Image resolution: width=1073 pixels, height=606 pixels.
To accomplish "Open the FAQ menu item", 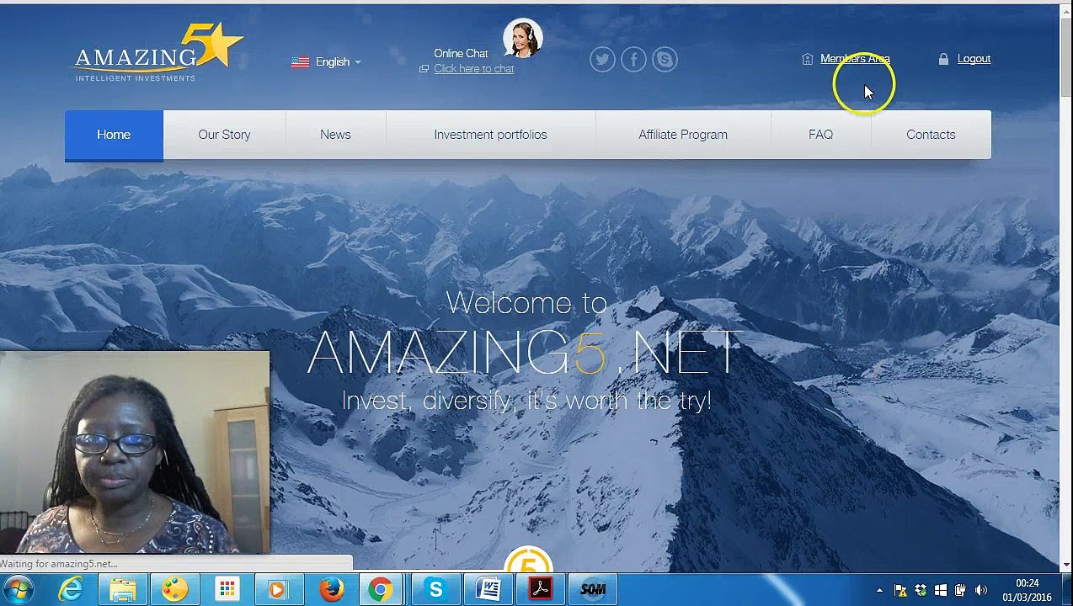I will click(x=820, y=135).
